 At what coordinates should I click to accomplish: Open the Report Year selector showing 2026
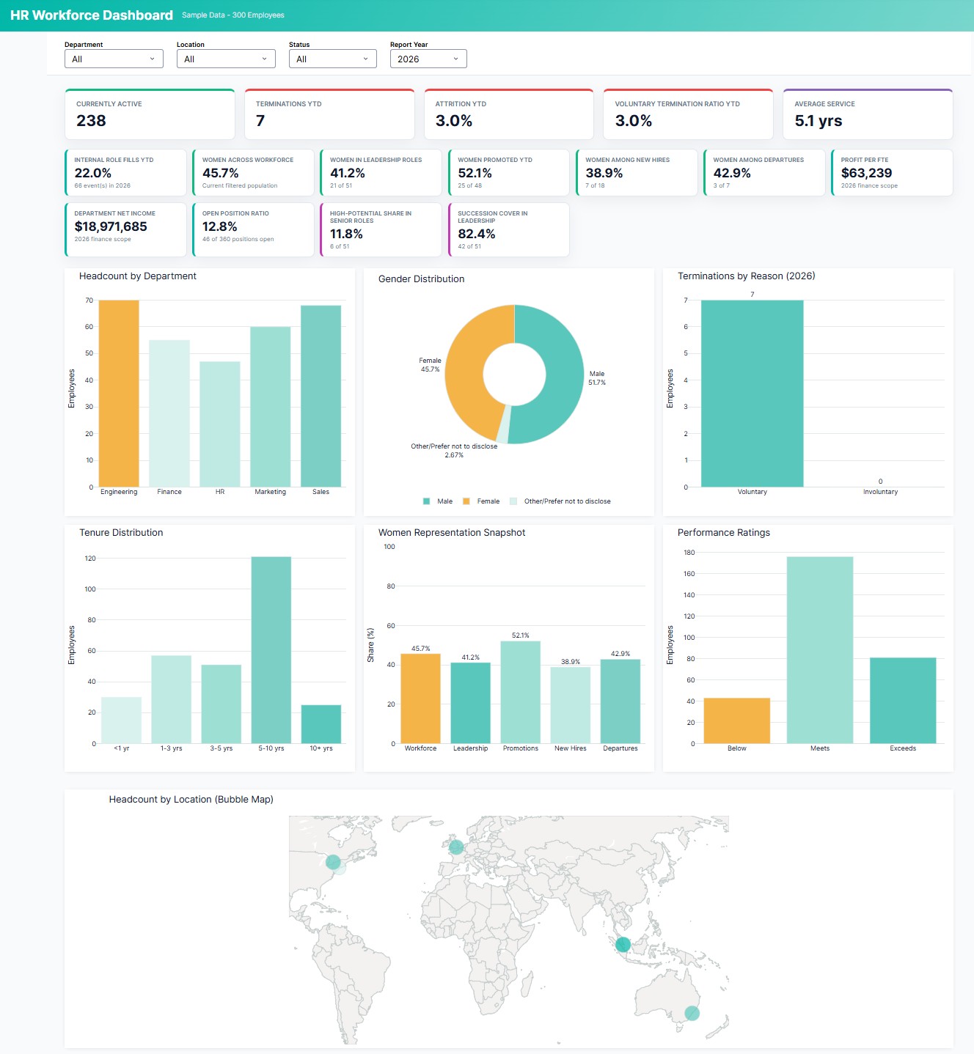pos(428,59)
